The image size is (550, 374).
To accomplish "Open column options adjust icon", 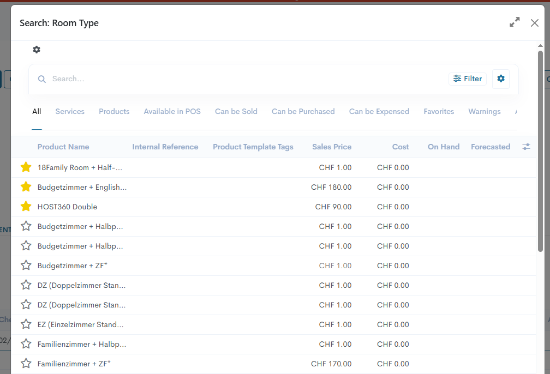I will pyautogui.click(x=526, y=147).
